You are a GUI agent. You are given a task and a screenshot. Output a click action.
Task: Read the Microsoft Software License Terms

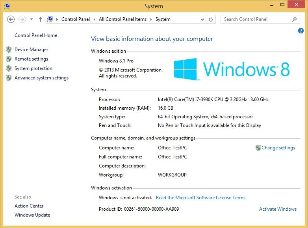coord(200,198)
